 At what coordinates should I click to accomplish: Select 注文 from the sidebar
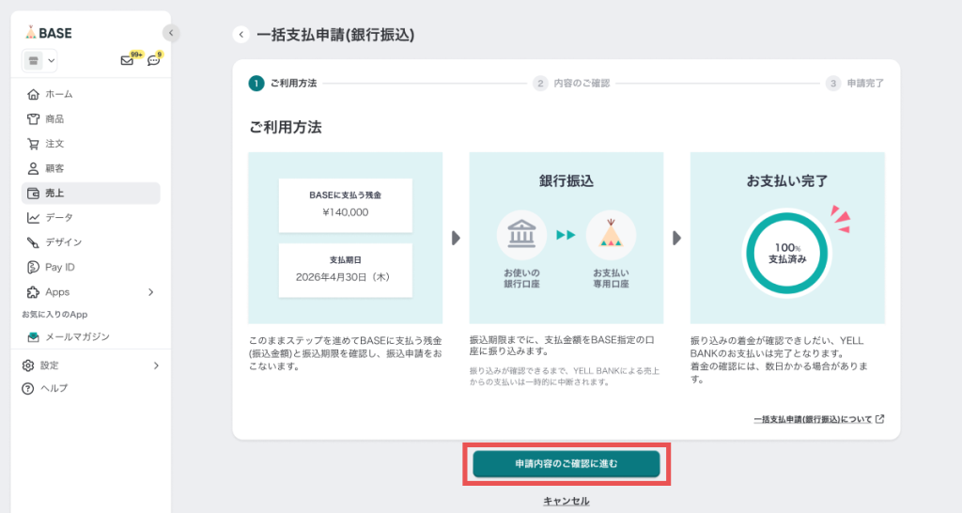[54, 144]
